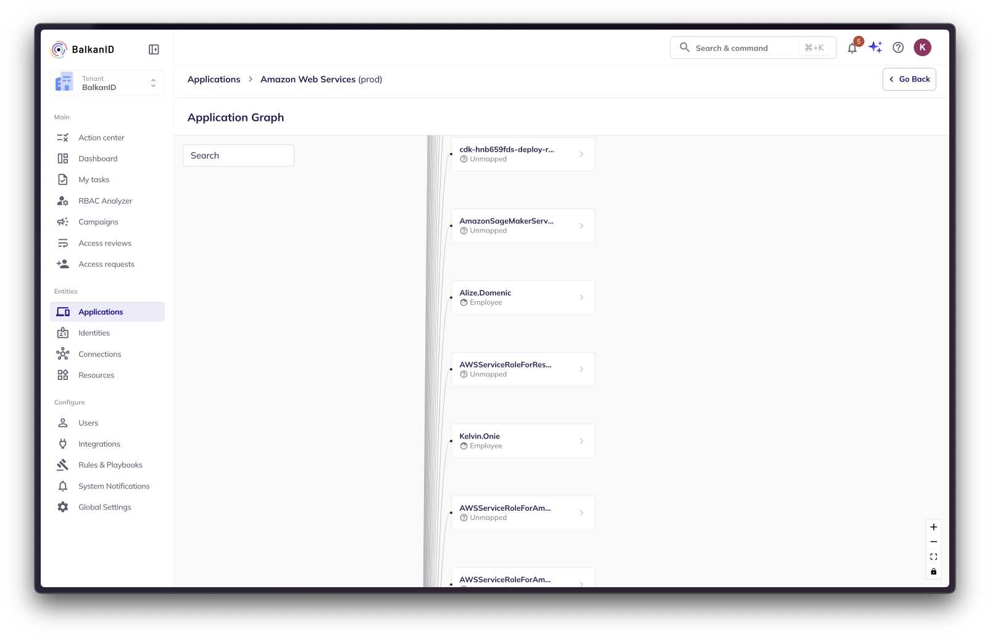Click the help question mark icon
Screen dimensions: 990x639
(x=898, y=47)
